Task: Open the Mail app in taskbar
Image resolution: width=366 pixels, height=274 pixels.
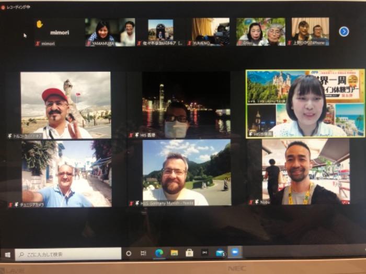Action: 220,253
